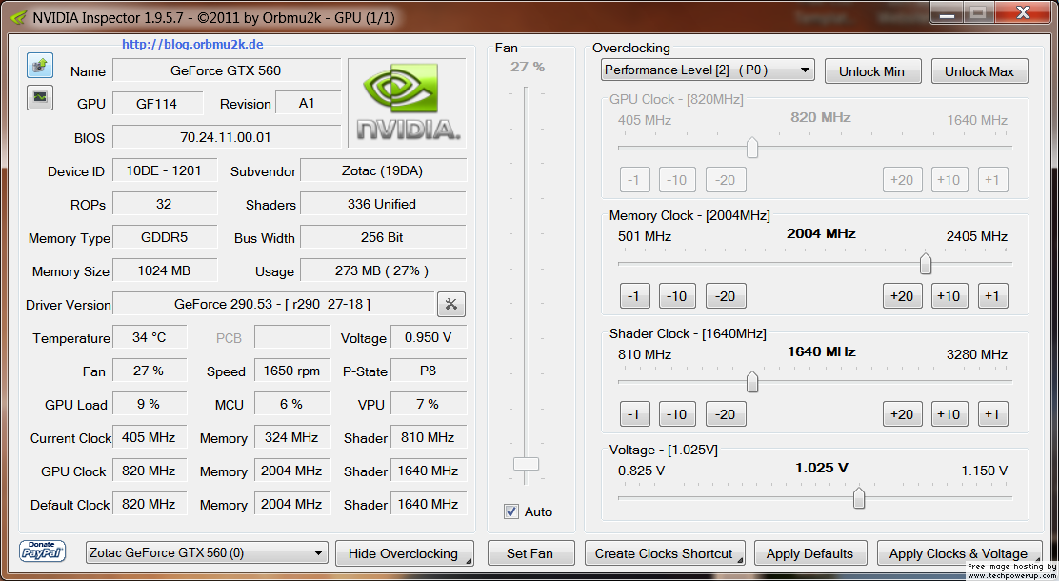This screenshot has height=581, width=1059.
Task: Click the Shaders value 336 Unified
Action: 383,204
